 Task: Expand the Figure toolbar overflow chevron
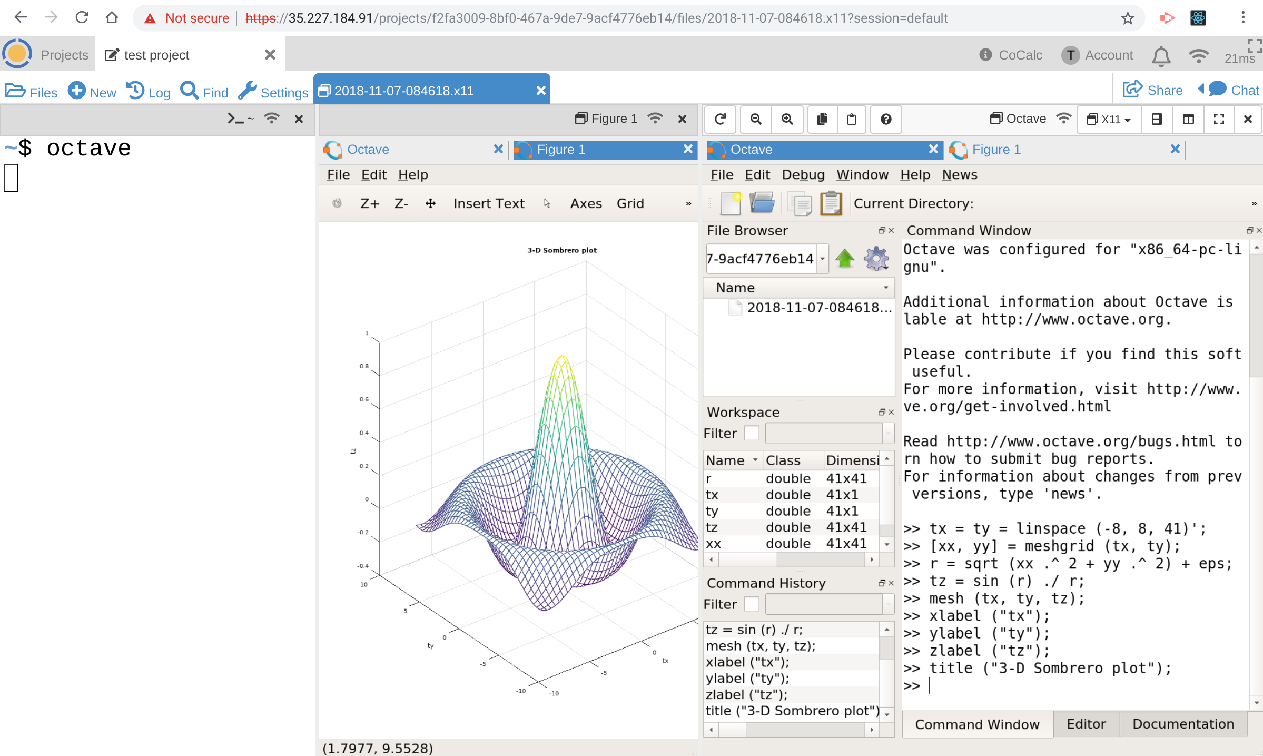(688, 203)
